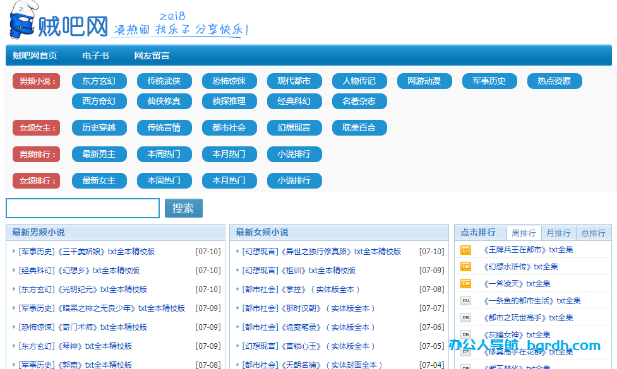Click the rank 04 badge icon
The image size is (617, 369).
coord(465,301)
